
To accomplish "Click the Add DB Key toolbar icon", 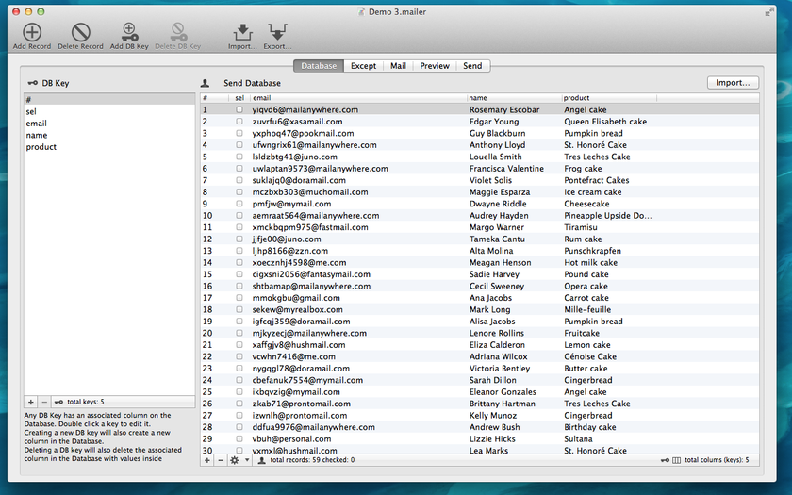I will [x=129, y=34].
